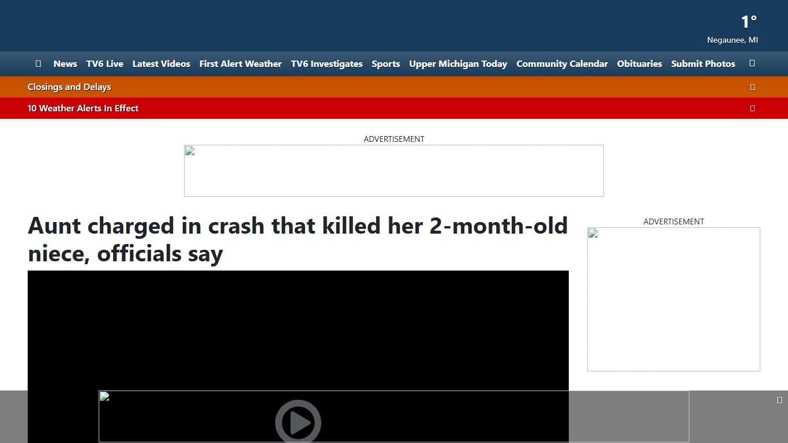Image resolution: width=788 pixels, height=443 pixels.
Task: Go to Obituaries
Action: point(639,64)
